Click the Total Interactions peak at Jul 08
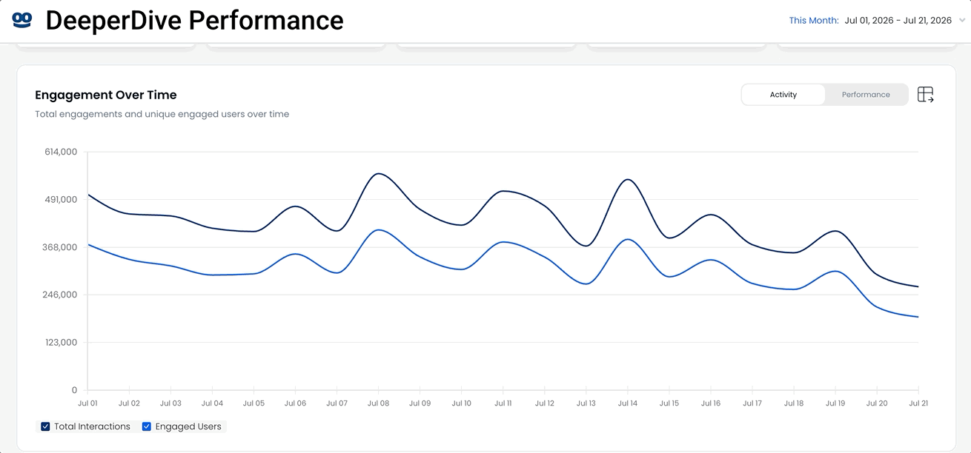 point(379,174)
